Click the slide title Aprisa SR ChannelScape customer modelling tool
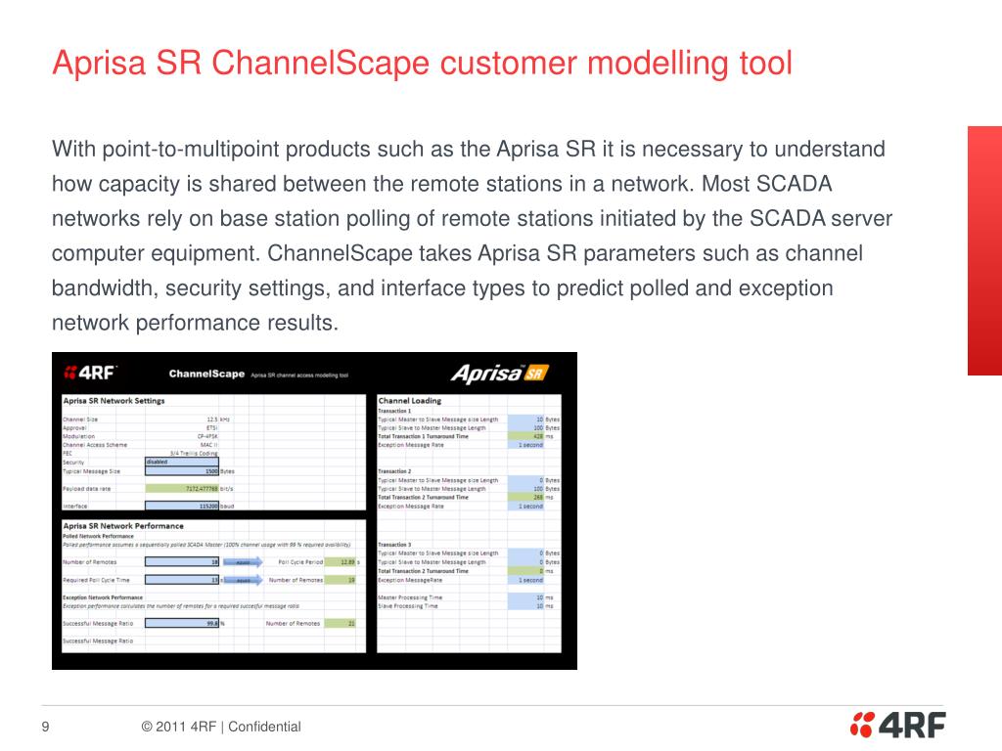 coord(423,64)
